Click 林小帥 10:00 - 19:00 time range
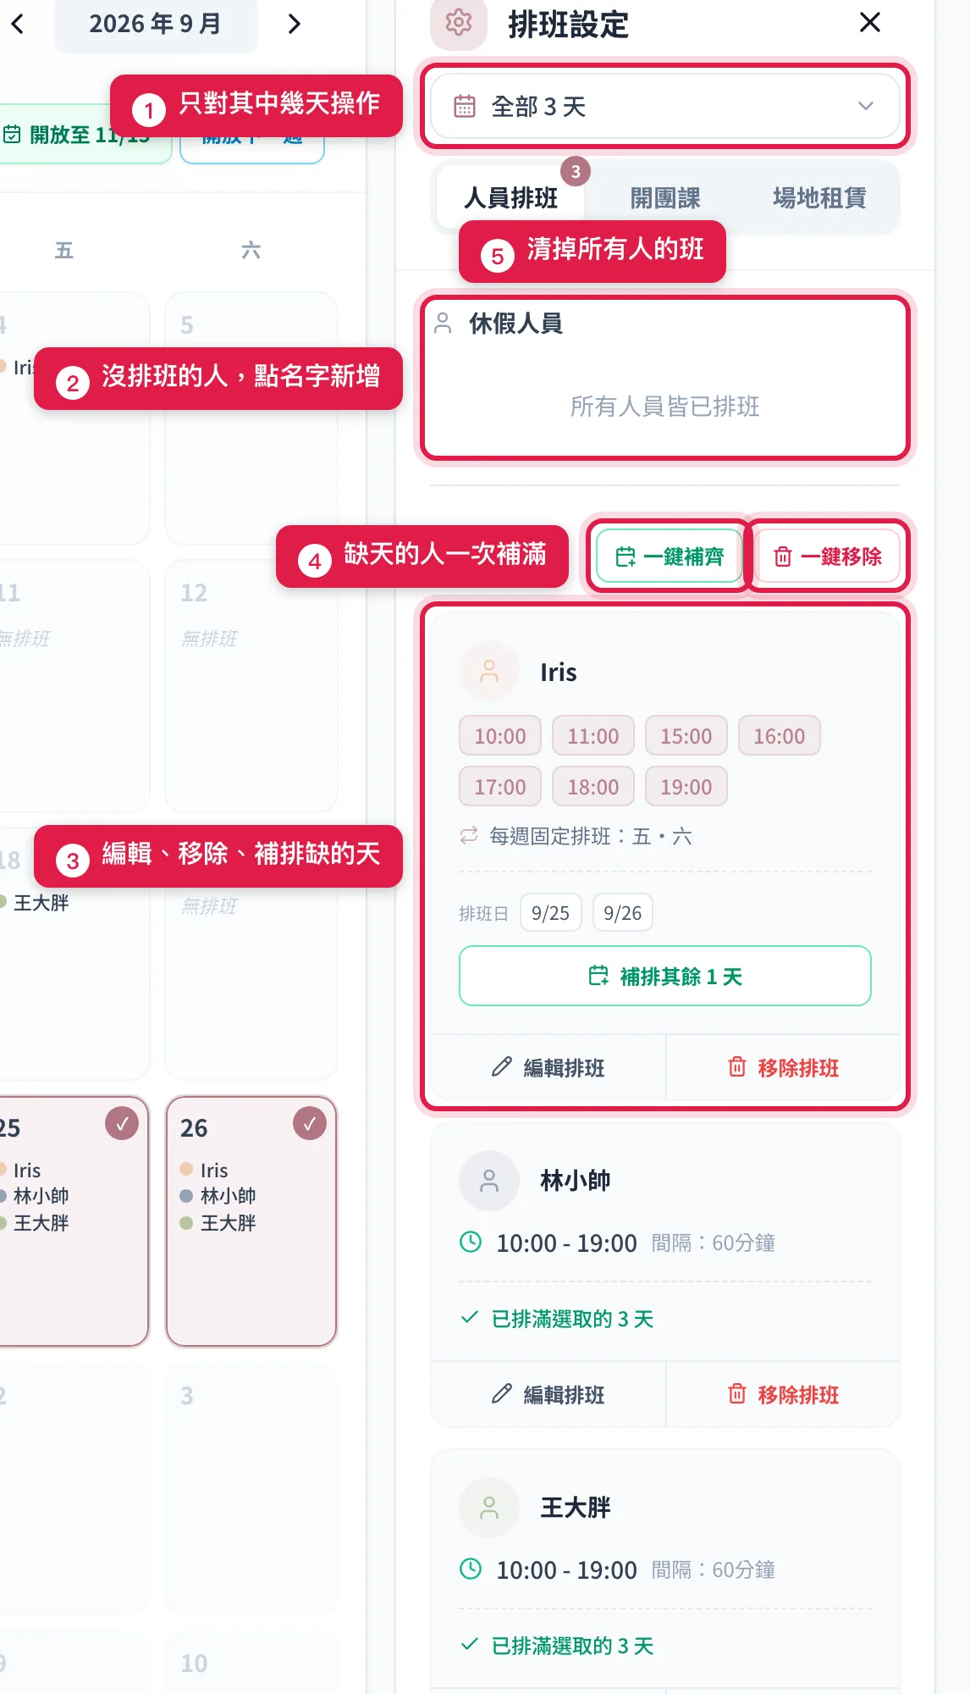The width and height of the screenshot is (970, 1694). (566, 1243)
